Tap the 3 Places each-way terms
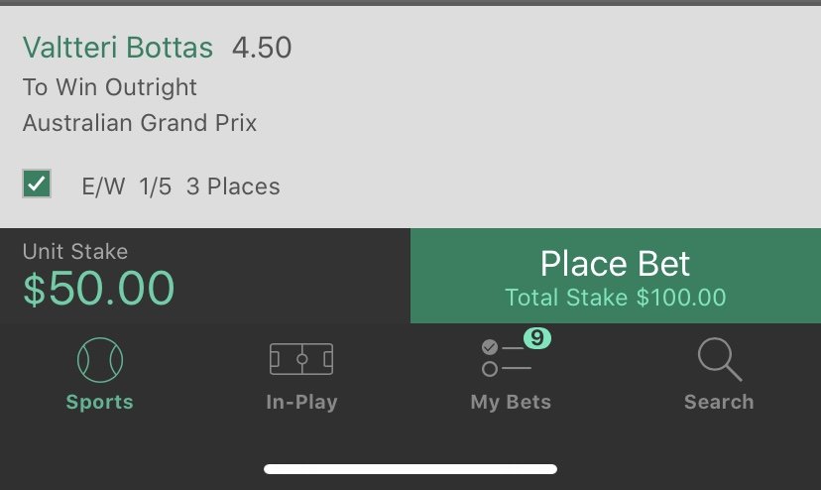Screen dimensions: 821x490 point(233,186)
